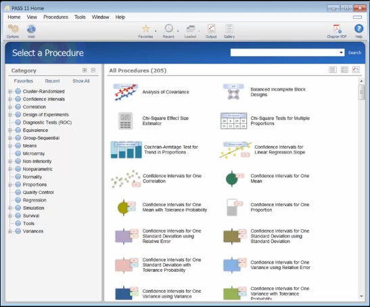This screenshot has height=307, width=370.
Task: Expand the Cluster-Randomized category
Action: [10, 91]
